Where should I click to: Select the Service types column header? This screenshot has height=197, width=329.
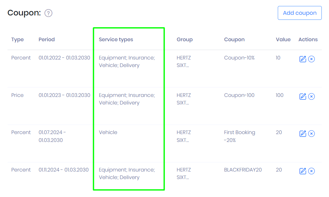click(116, 40)
